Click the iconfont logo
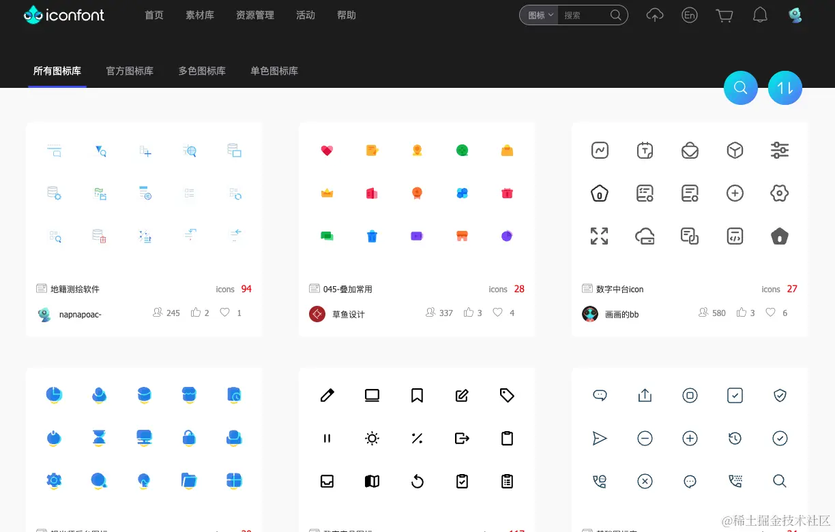 [63, 14]
